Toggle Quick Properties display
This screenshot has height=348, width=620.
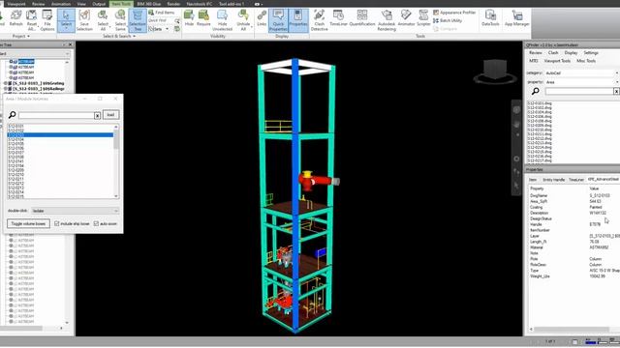click(x=278, y=20)
